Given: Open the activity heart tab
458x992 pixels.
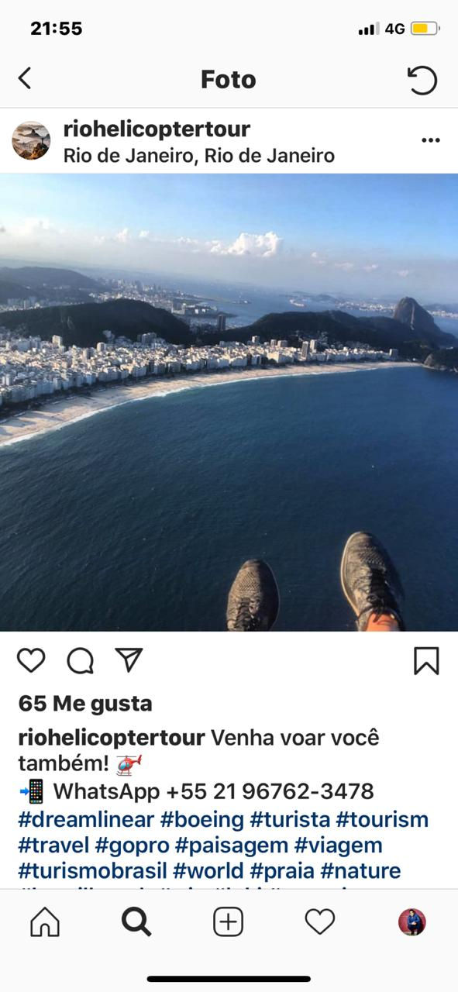Looking at the screenshot, I should 319,922.
